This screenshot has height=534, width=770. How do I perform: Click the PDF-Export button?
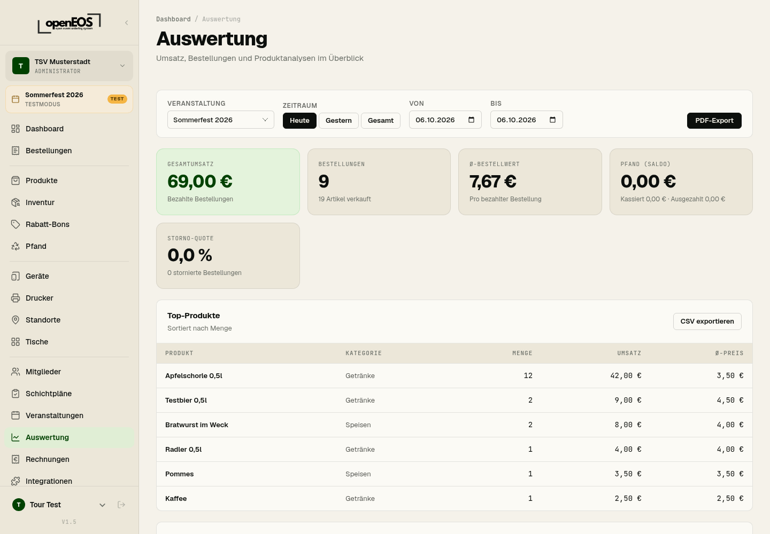[x=714, y=121]
